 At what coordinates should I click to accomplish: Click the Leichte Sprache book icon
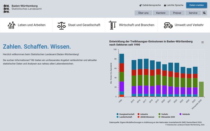click(165, 5)
